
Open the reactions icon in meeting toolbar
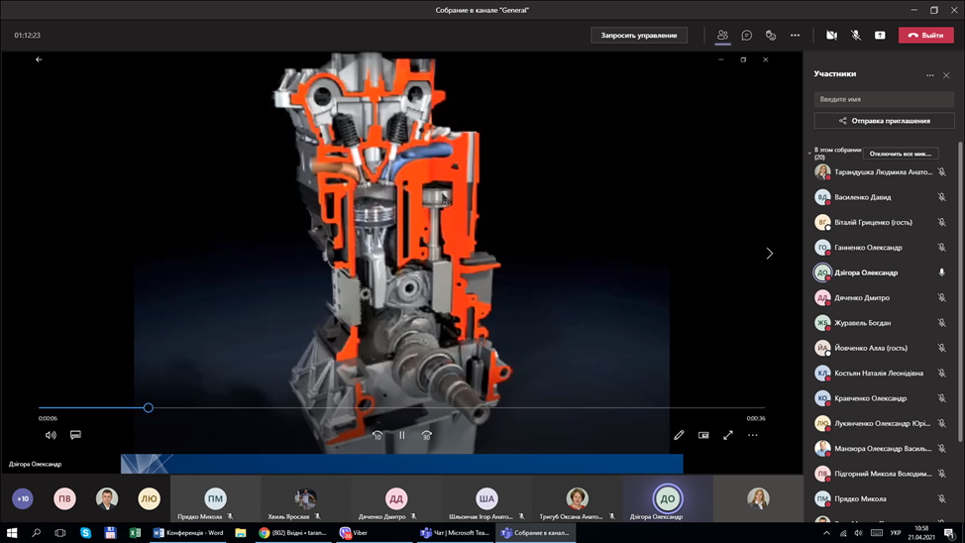click(771, 35)
